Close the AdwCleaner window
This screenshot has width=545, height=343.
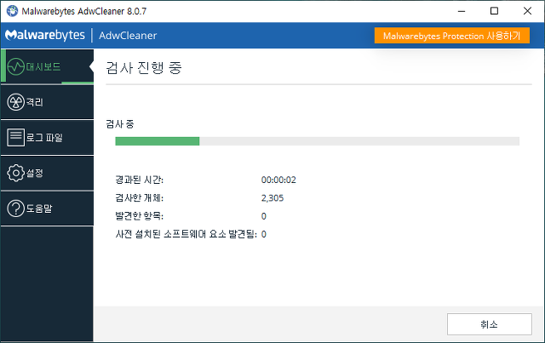point(527,11)
